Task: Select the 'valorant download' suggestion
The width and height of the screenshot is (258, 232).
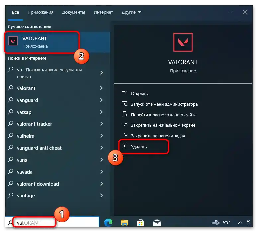Action: pos(38,184)
